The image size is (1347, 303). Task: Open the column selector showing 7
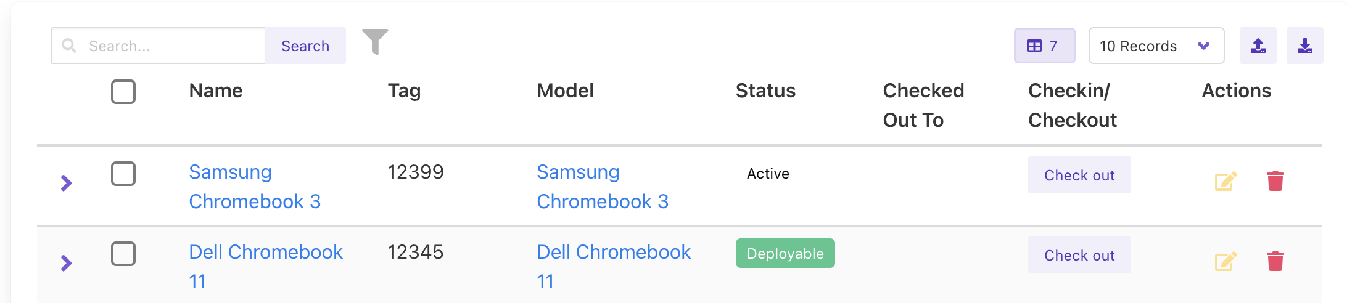point(1044,46)
